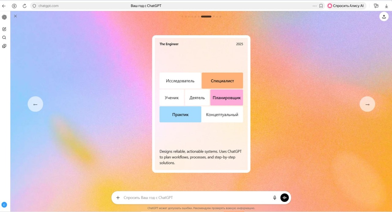
Task: Click the blue Практик tile
Action: 180,114
